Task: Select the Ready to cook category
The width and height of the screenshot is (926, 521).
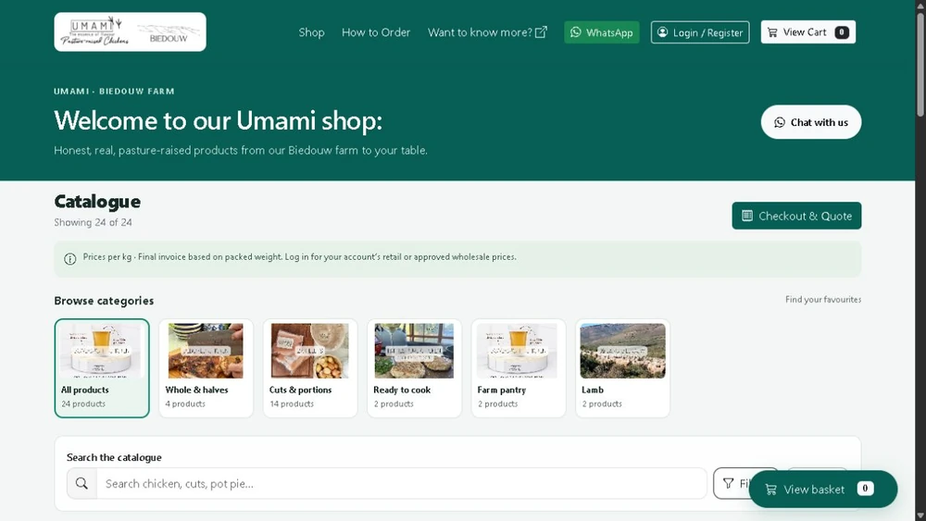Action: pos(414,368)
